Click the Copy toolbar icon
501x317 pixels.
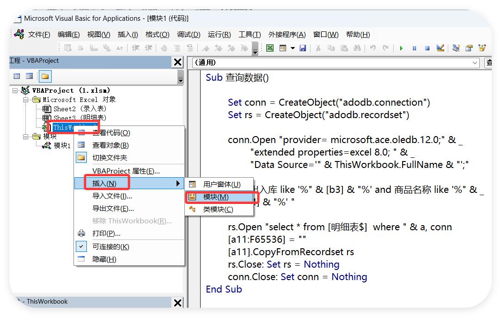click(331, 48)
